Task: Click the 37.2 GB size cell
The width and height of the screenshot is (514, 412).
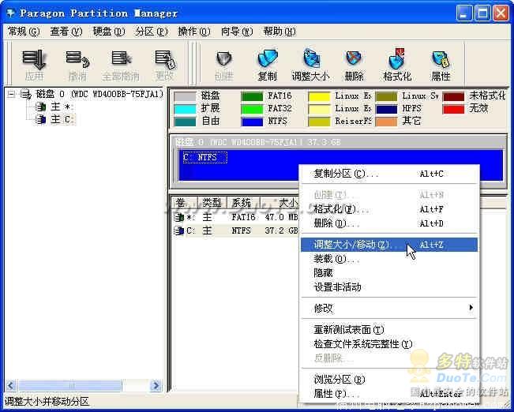Action: [281, 231]
